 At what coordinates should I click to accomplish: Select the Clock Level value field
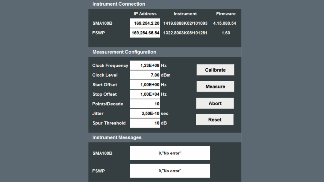click(x=145, y=75)
